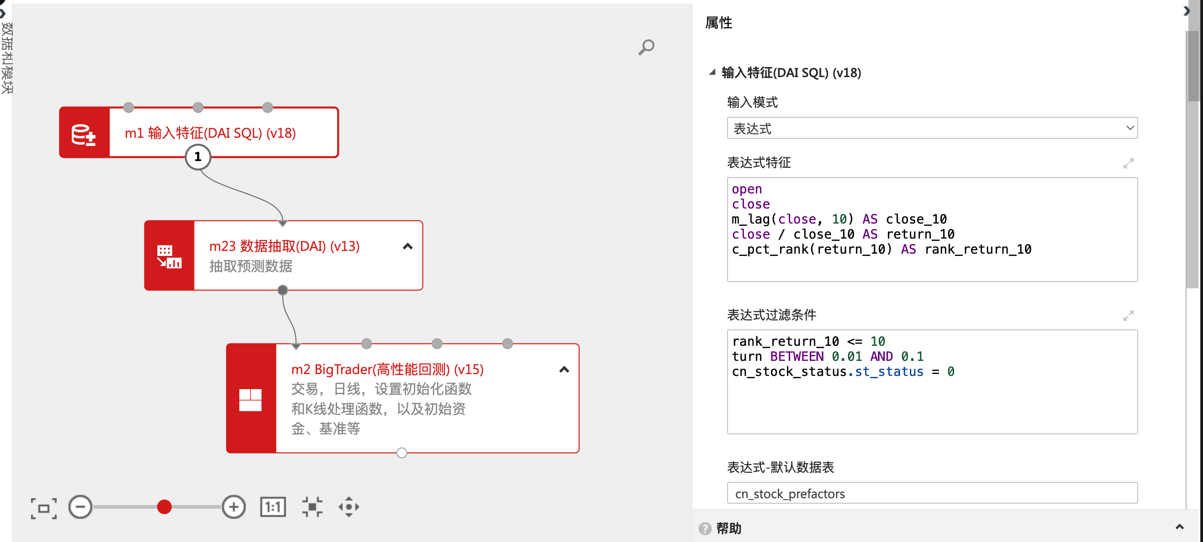This screenshot has width=1203, height=542.
Task: Click the zoom out minus button
Action: (x=80, y=507)
